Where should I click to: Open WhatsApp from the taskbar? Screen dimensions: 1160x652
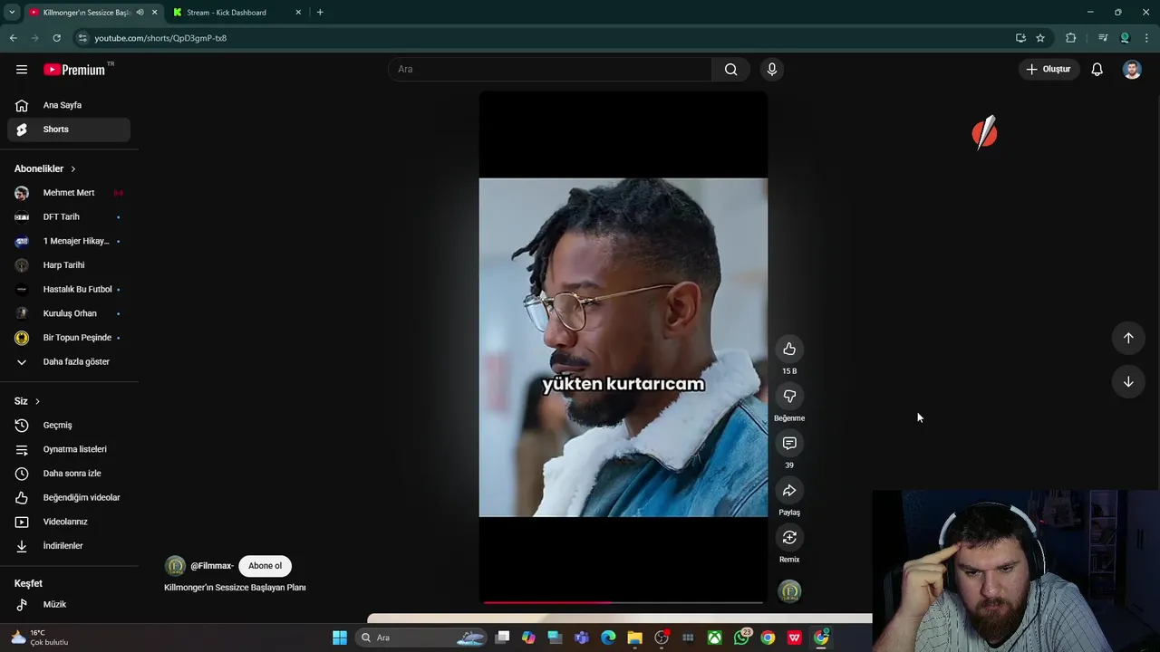click(742, 638)
